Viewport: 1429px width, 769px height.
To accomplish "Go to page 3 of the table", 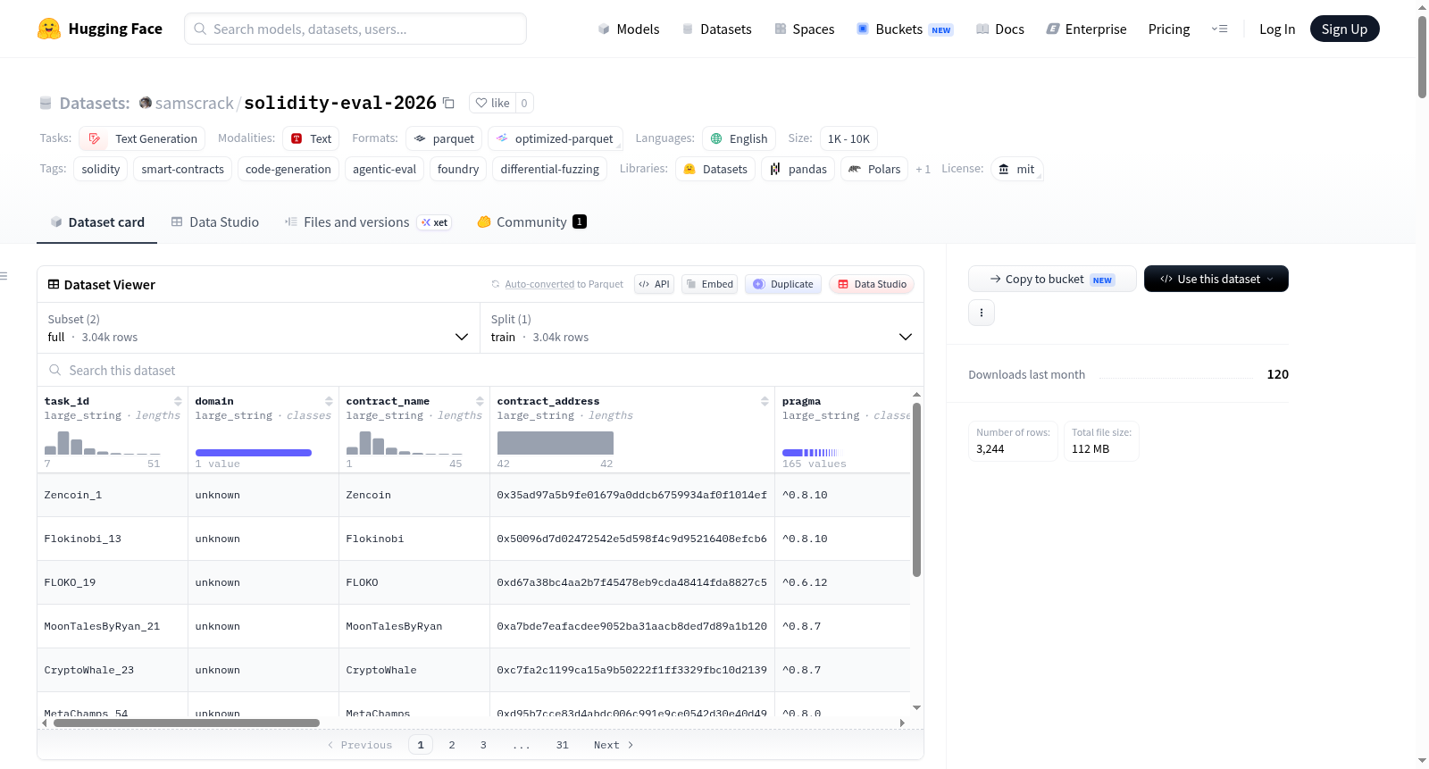I will (x=483, y=745).
